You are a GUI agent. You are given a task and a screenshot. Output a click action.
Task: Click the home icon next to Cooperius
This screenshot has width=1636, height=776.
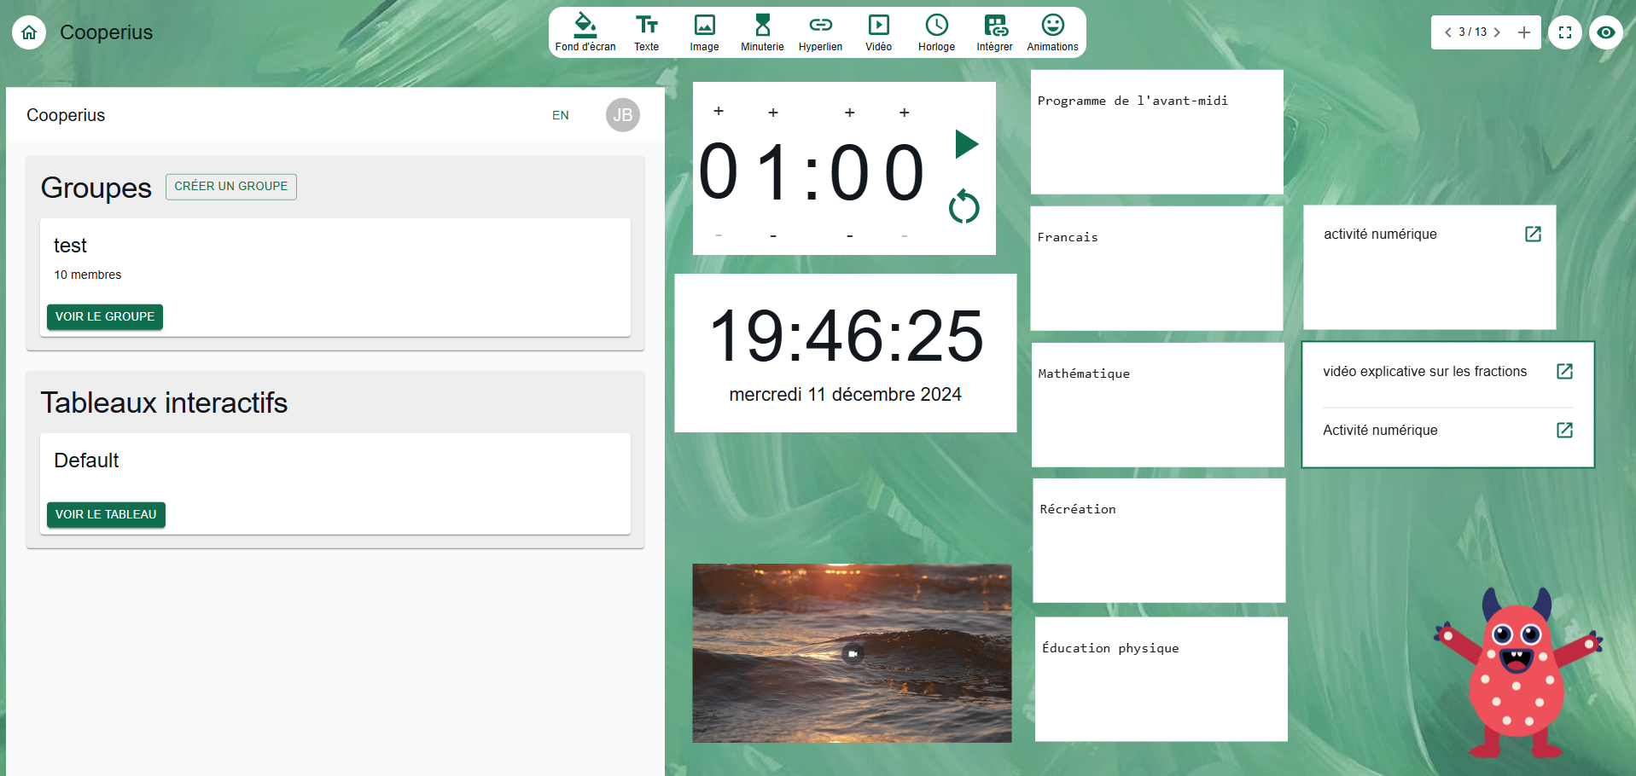[29, 32]
